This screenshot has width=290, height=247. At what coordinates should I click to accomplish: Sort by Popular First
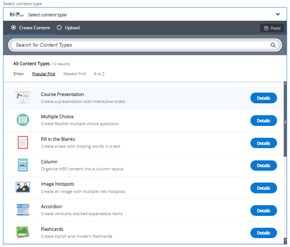pyautogui.click(x=44, y=74)
